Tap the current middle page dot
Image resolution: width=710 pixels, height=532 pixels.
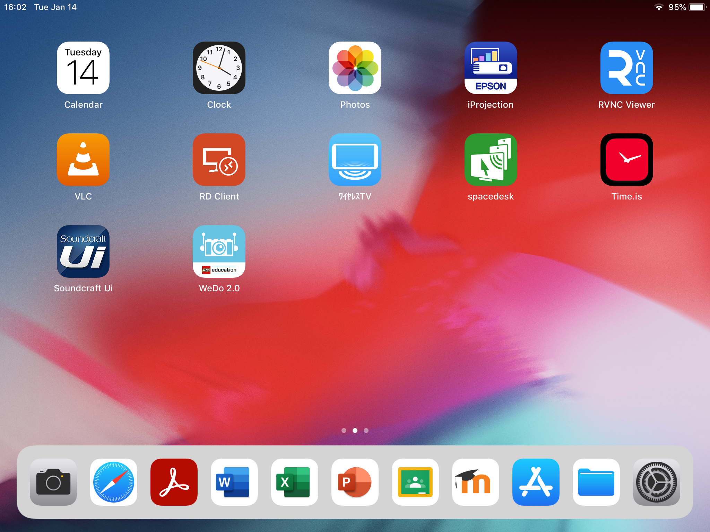(x=355, y=431)
